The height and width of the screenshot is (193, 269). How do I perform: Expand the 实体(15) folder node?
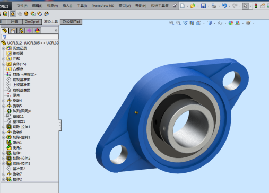(3, 64)
